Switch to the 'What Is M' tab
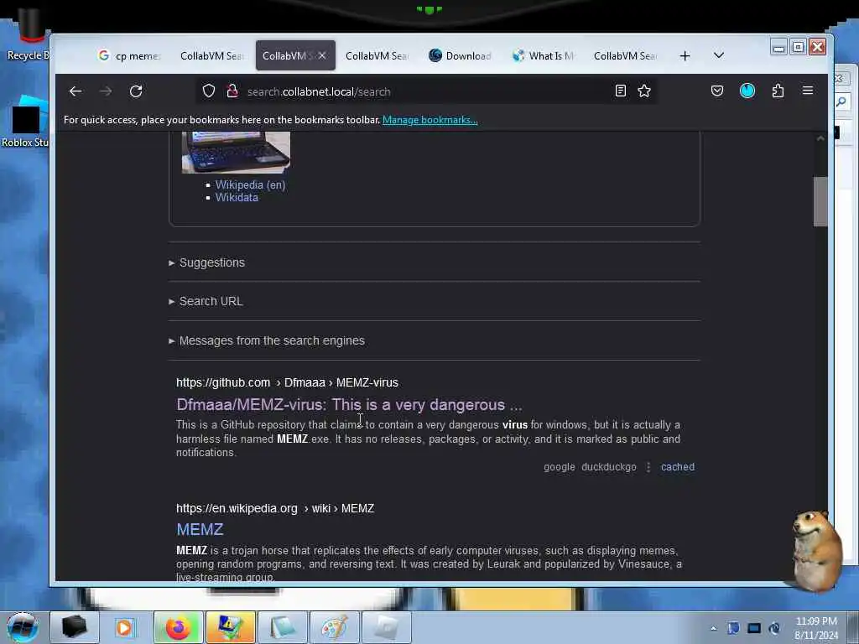Image resolution: width=859 pixels, height=644 pixels. pos(544,56)
